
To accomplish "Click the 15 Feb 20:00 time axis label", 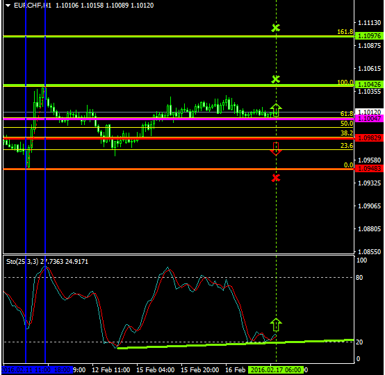I will 200,370.
